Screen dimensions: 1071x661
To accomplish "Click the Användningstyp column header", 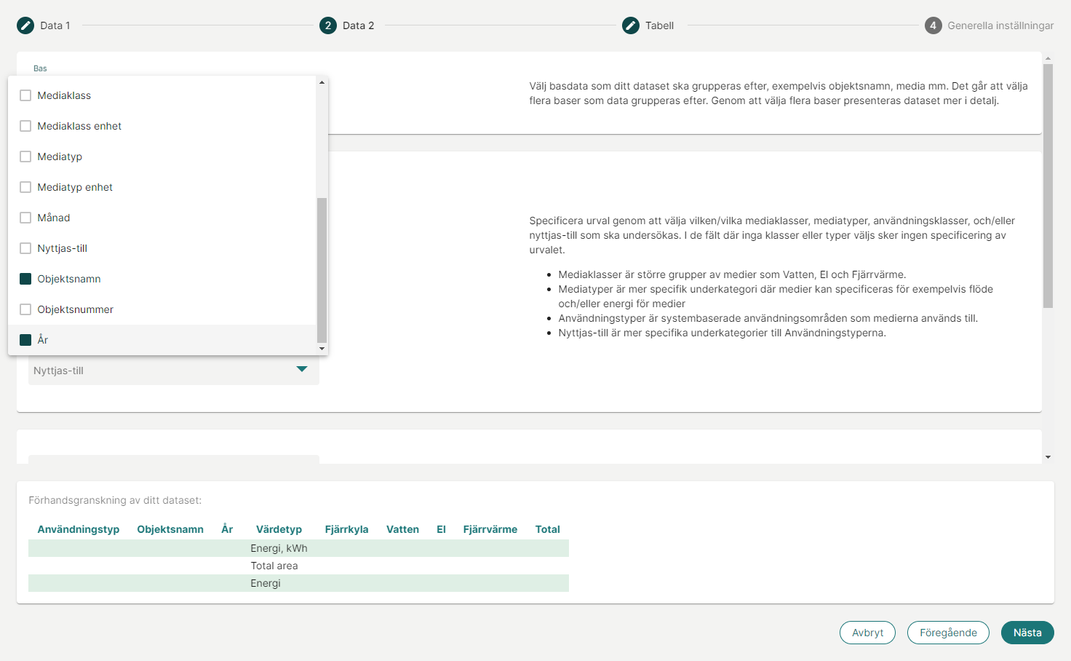I will pos(79,529).
